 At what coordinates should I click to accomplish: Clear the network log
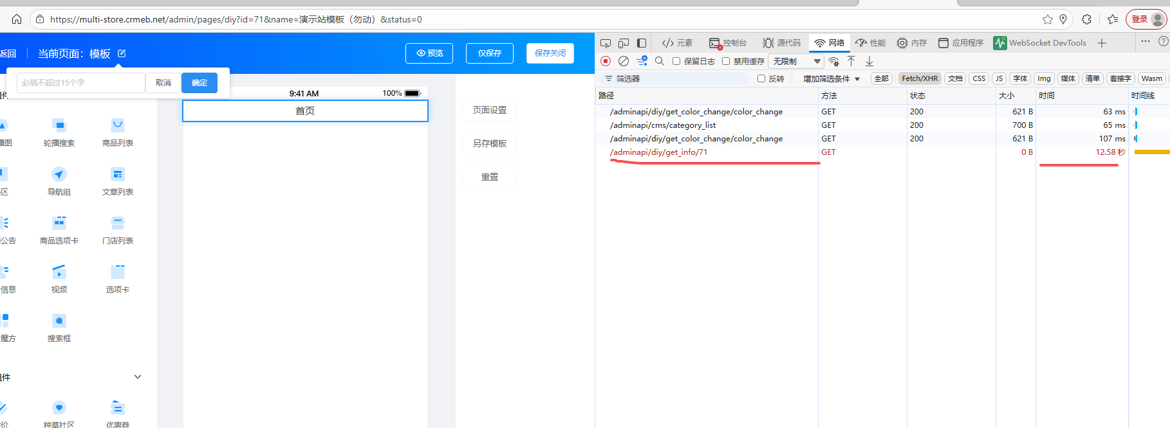[624, 61]
